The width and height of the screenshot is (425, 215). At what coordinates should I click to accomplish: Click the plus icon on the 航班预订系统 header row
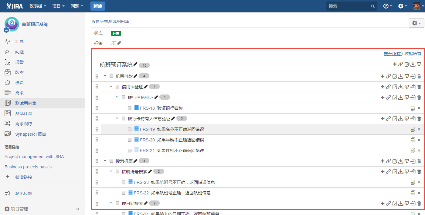tap(395, 64)
